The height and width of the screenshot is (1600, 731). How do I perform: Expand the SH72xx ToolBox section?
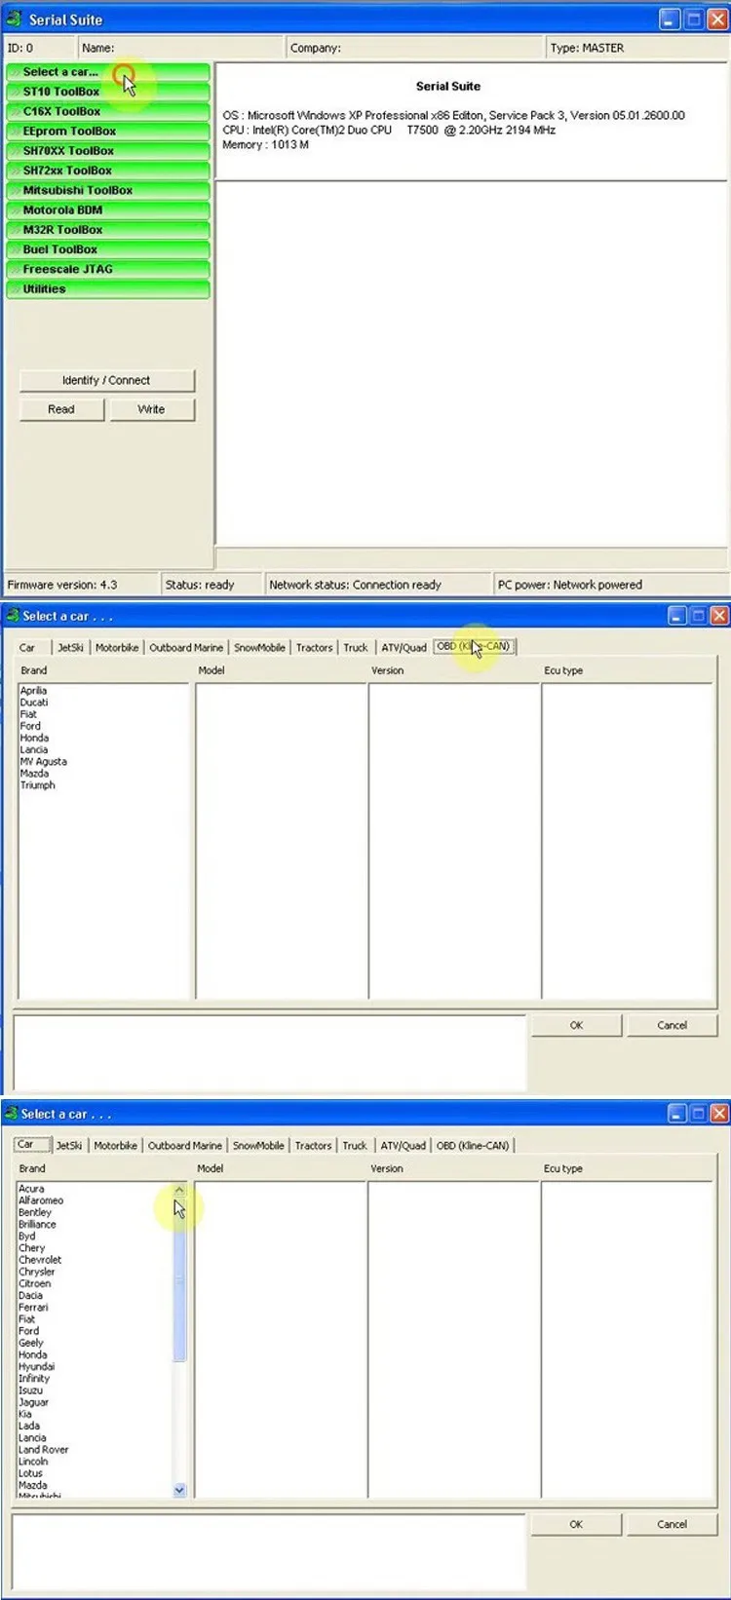(x=107, y=171)
